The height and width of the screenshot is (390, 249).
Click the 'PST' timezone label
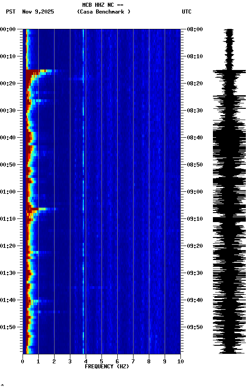[11, 12]
